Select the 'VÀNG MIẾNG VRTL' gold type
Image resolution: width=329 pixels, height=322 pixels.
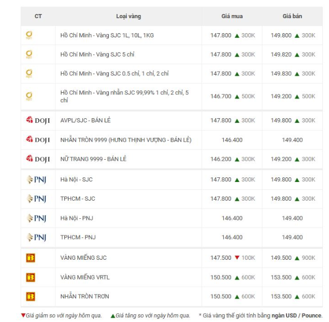click(85, 277)
